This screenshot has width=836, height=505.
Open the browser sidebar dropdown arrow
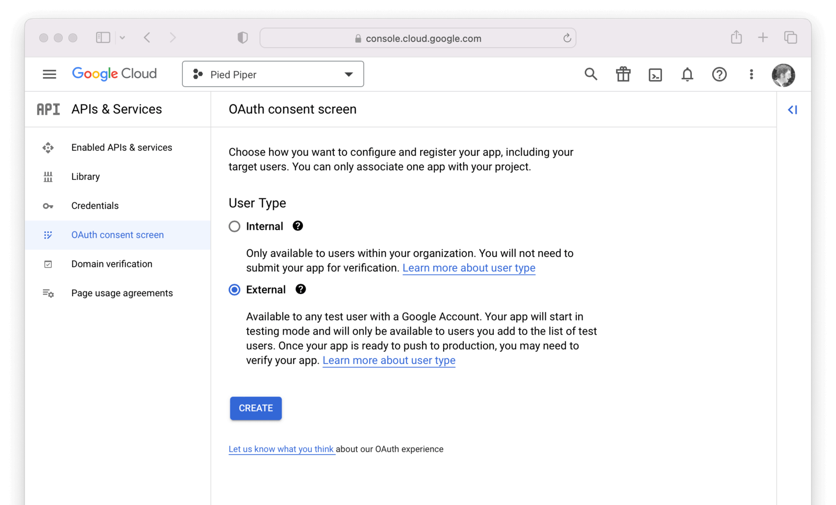click(122, 37)
